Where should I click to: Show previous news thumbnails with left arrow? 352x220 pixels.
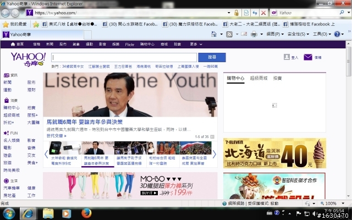click(x=46, y=154)
